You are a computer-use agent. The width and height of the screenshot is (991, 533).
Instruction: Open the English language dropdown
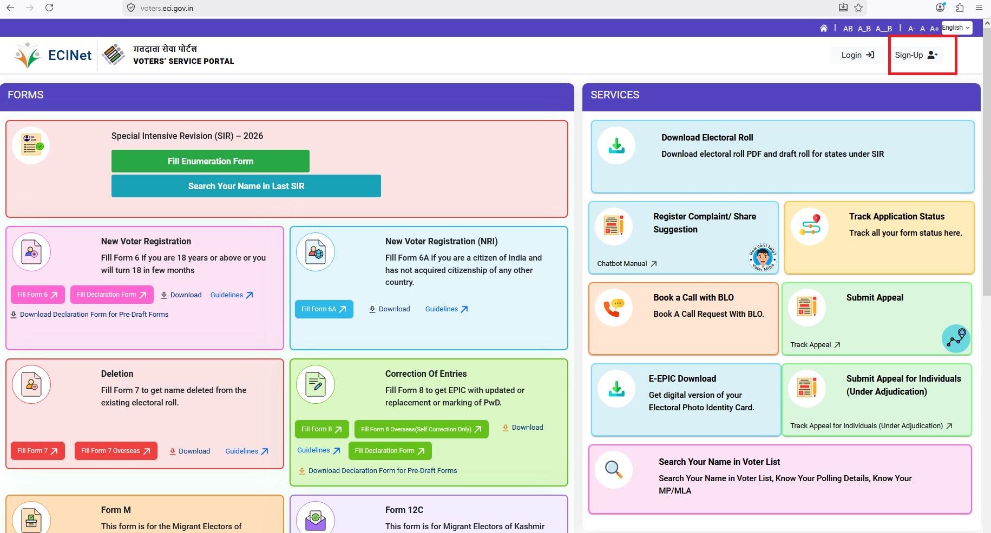[x=956, y=28]
